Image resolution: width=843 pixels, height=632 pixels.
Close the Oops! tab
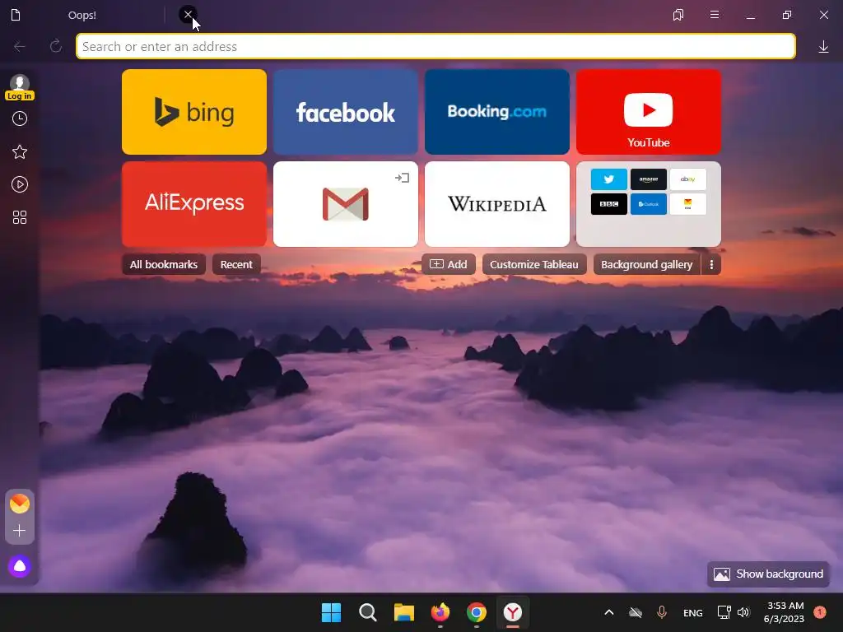point(188,15)
